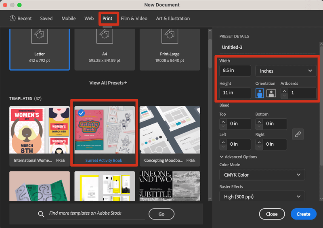This screenshot has height=228, width=323.
Task: Click the Recent clock icon
Action: [13, 19]
